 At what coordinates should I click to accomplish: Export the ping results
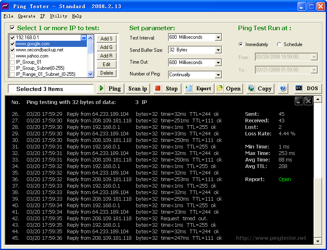(198, 88)
